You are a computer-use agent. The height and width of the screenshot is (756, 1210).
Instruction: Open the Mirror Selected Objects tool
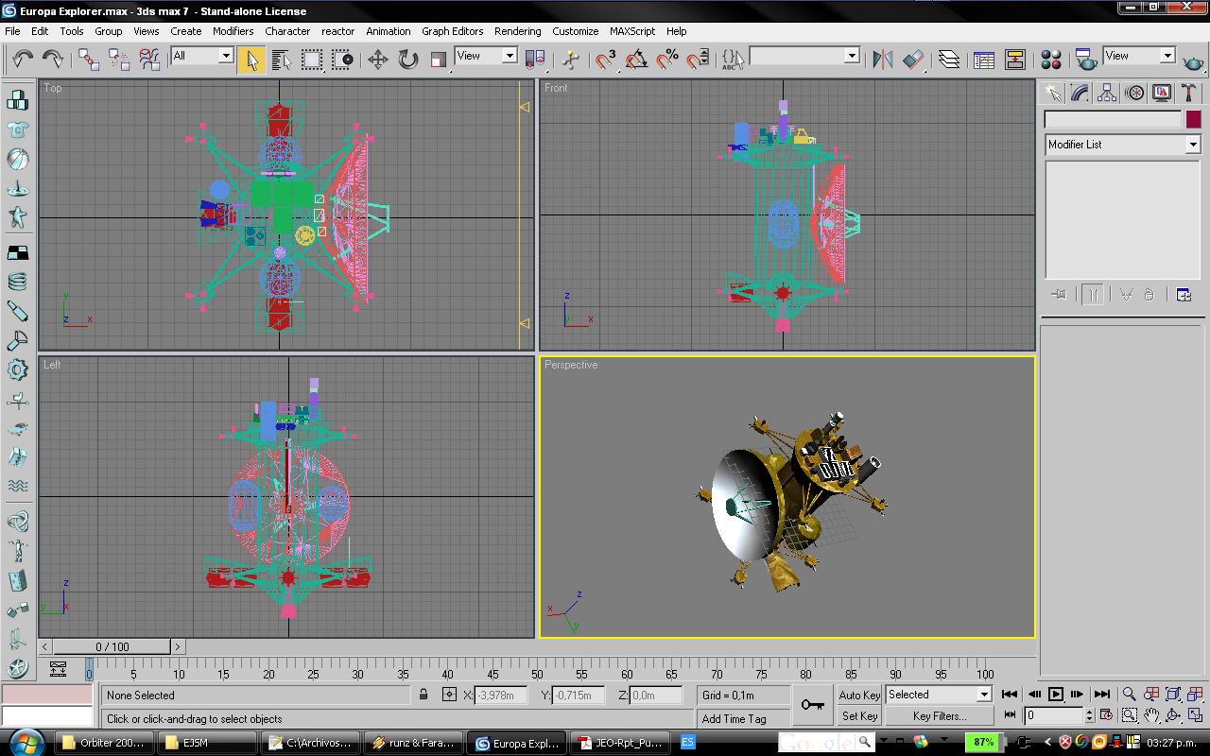point(883,60)
